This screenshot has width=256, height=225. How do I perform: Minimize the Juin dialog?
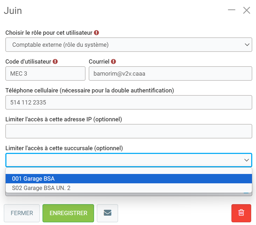(x=231, y=10)
